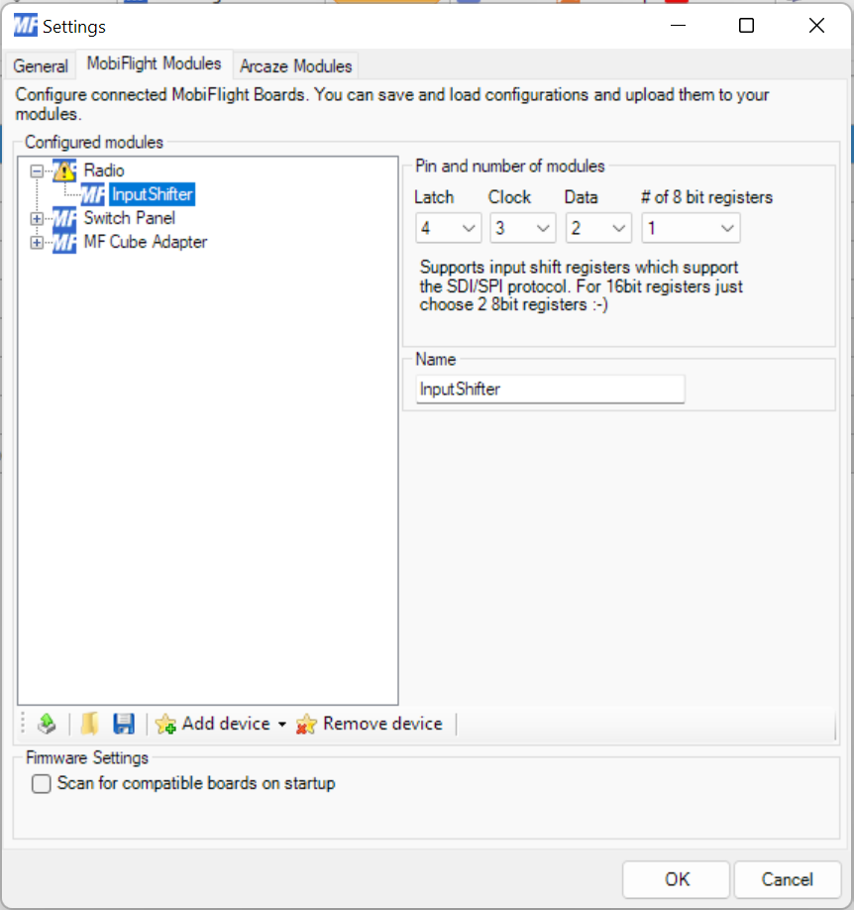This screenshot has height=910, width=854.
Task: Click the MF icon beside Switch Panel
Action: tap(64, 218)
